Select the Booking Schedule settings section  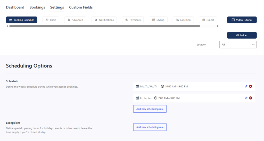22,20
